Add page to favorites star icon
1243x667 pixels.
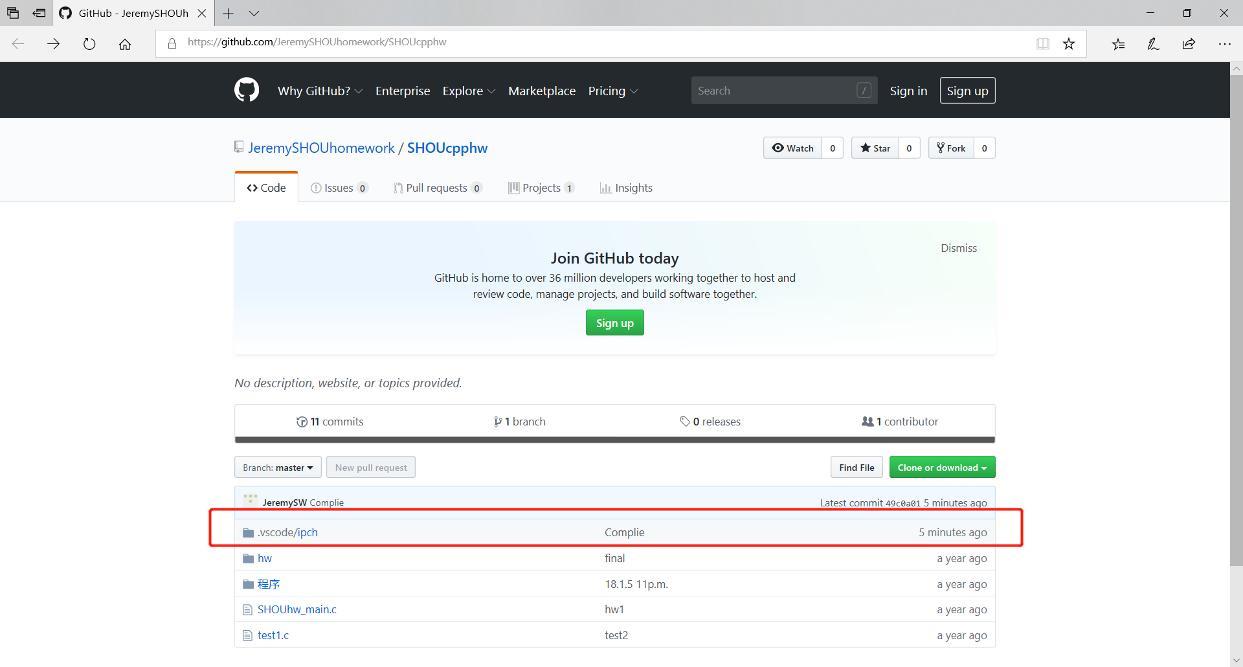(1069, 43)
